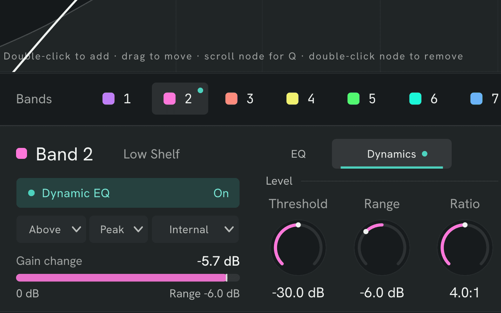Click the Band 2 title
The image size is (501, 313).
click(x=64, y=154)
